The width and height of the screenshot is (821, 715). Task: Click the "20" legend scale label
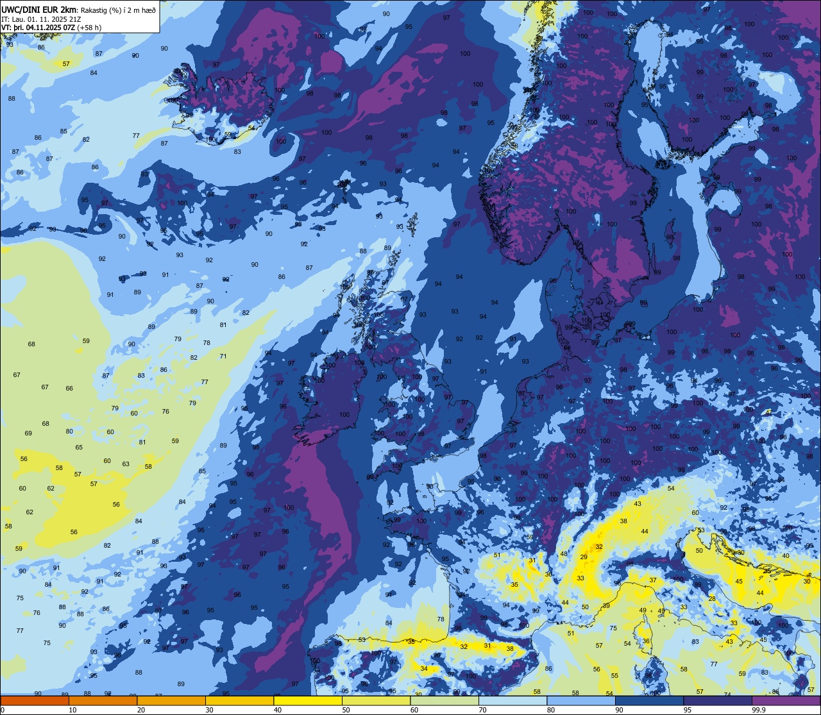click(141, 710)
